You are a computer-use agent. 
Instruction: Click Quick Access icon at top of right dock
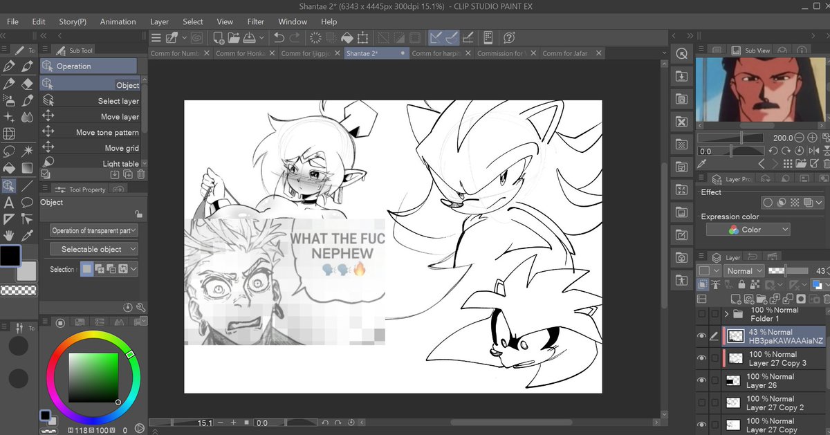(681, 53)
